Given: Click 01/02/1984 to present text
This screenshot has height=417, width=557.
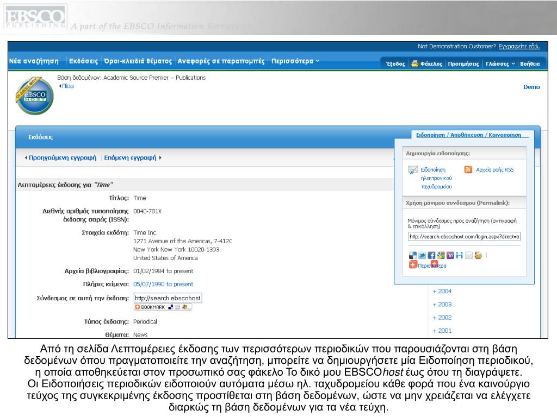Looking at the screenshot, I should (163, 271).
